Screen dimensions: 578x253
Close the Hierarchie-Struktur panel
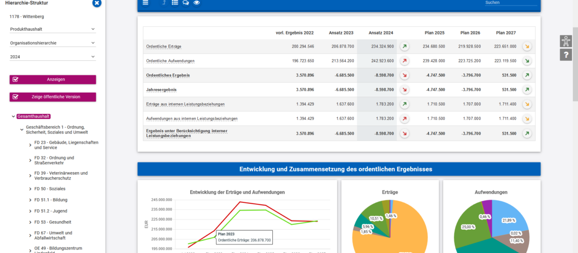[96, 4]
